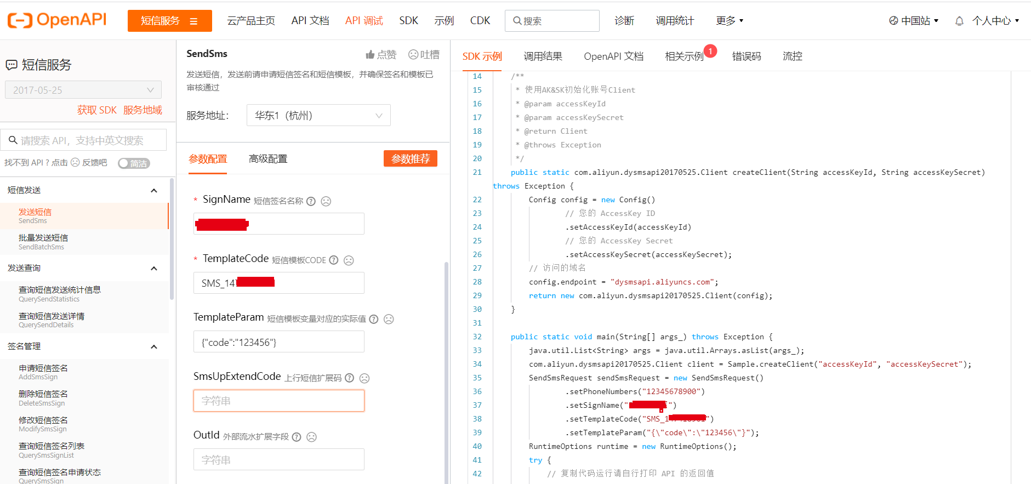
Task: Click the help icon next to OutId
Action: point(297,437)
